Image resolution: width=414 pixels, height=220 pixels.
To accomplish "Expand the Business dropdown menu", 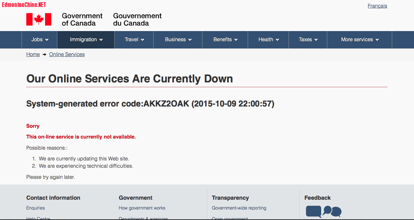I will [x=178, y=40].
